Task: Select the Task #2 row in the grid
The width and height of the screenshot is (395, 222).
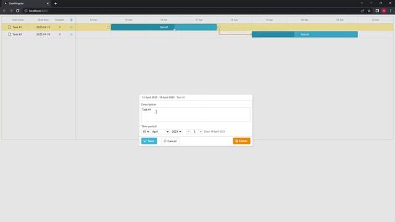Action: tap(38, 35)
